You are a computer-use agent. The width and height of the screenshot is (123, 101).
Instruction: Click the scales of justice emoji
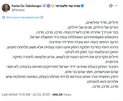coord(52,6)
